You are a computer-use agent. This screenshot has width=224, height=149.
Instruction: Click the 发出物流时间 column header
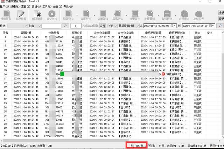102,33
